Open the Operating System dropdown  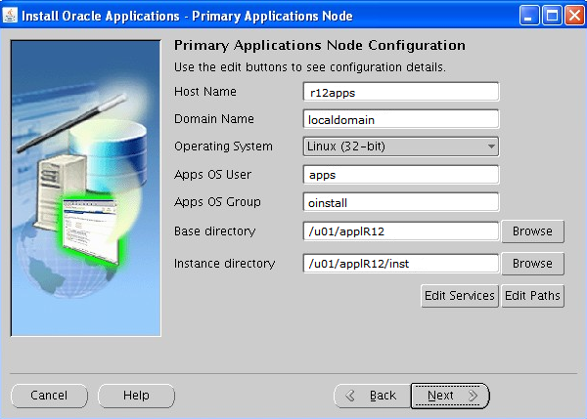point(400,147)
